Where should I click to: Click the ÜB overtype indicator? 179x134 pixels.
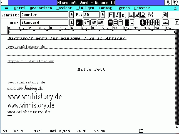pyautogui.click(x=141, y=131)
